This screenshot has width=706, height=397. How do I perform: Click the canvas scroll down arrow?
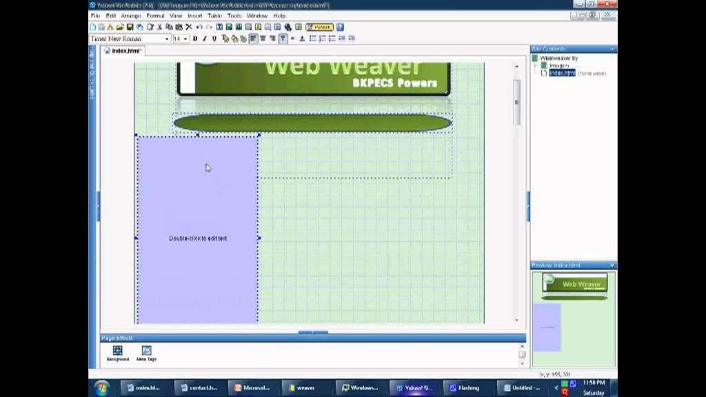[x=517, y=320]
